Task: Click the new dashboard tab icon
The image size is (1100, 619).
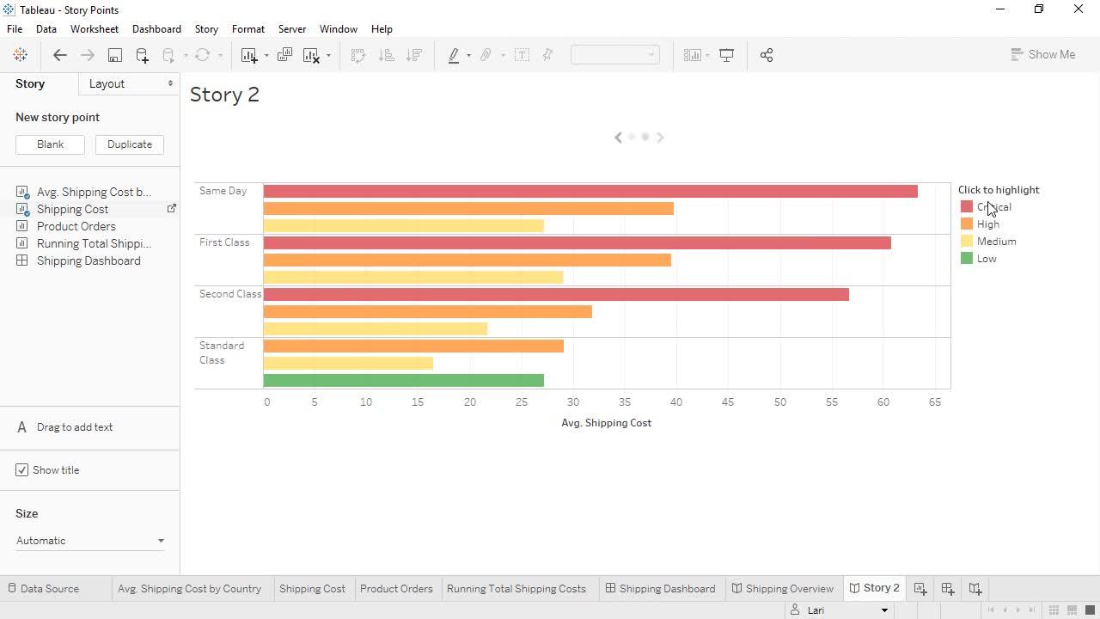Action: click(947, 589)
